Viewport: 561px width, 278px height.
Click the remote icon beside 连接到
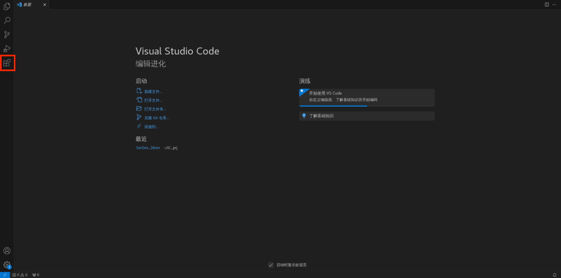point(139,126)
